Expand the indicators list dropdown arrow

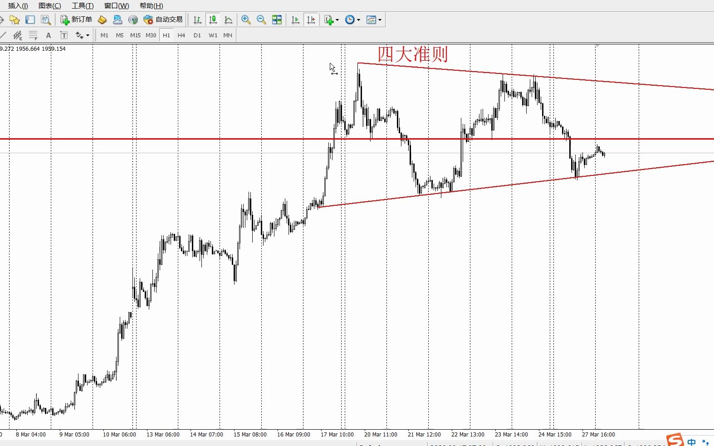point(337,20)
